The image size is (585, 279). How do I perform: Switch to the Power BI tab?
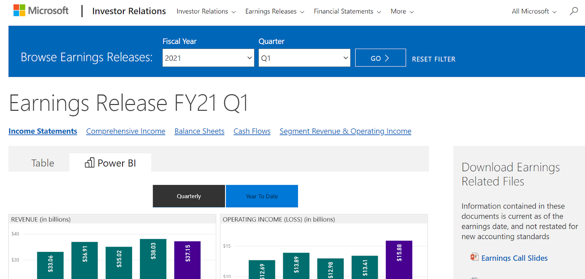coord(110,163)
